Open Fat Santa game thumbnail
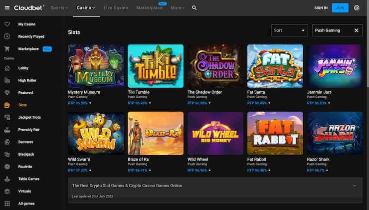Screen dimensions: 369x210 click(x=275, y=66)
